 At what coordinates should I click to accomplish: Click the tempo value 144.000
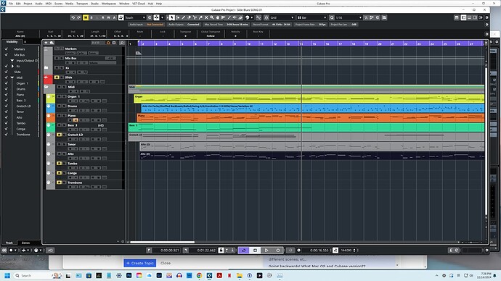tap(346, 250)
